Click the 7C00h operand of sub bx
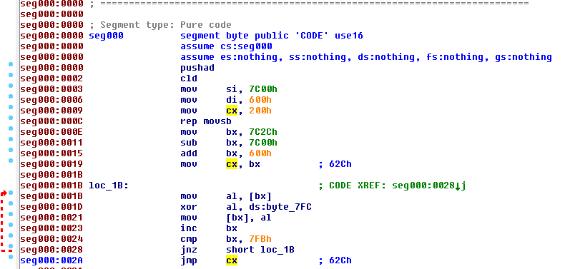This screenshot has width=575, height=269. point(263,143)
